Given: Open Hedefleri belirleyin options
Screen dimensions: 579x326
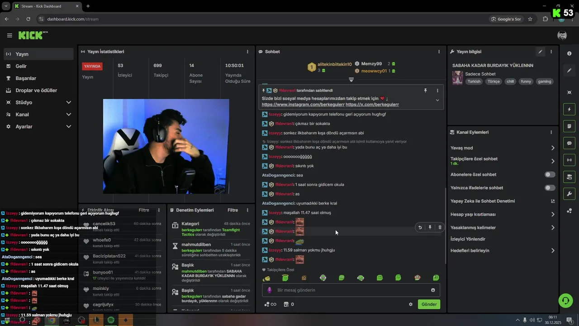Looking at the screenshot, I should click(x=553, y=251).
